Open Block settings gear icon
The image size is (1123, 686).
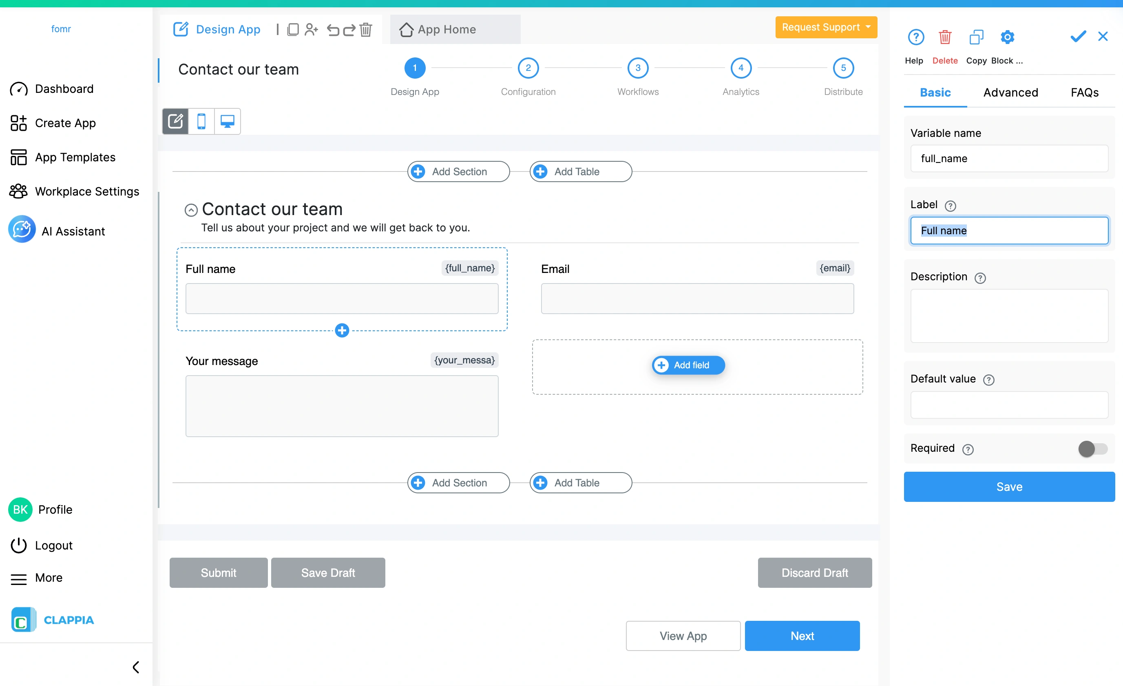pyautogui.click(x=1007, y=37)
